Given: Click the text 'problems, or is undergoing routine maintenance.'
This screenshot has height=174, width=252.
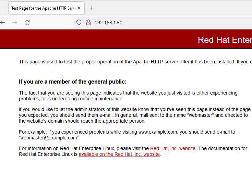Looking at the screenshot, I should pos(71,99).
